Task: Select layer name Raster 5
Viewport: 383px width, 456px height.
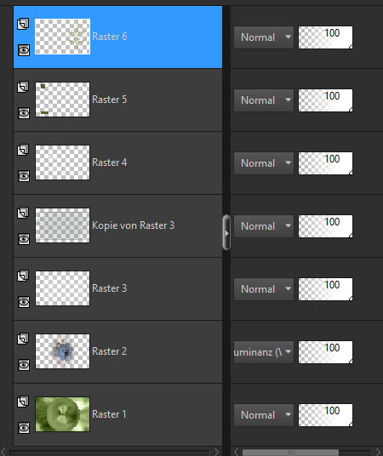Action: (x=110, y=100)
